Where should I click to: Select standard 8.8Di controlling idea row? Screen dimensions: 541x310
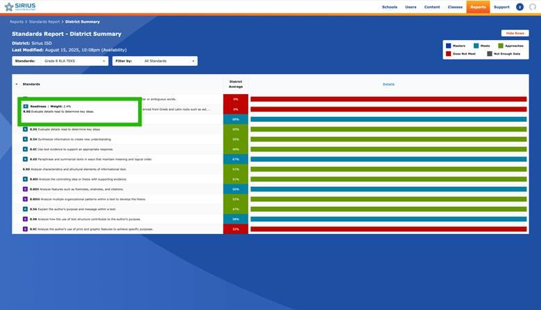point(78,179)
